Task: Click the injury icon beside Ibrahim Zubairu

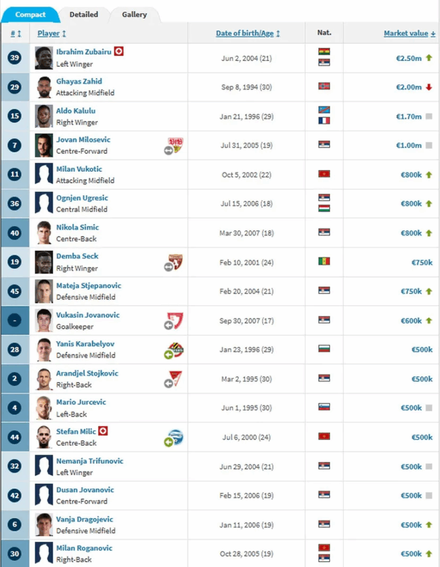Action: click(118, 51)
